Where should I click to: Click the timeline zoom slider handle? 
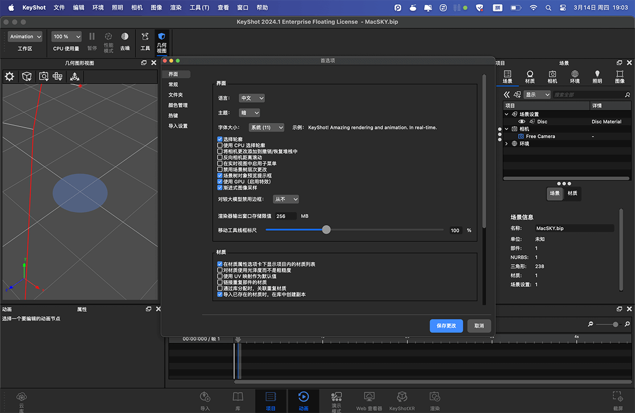[615, 324]
